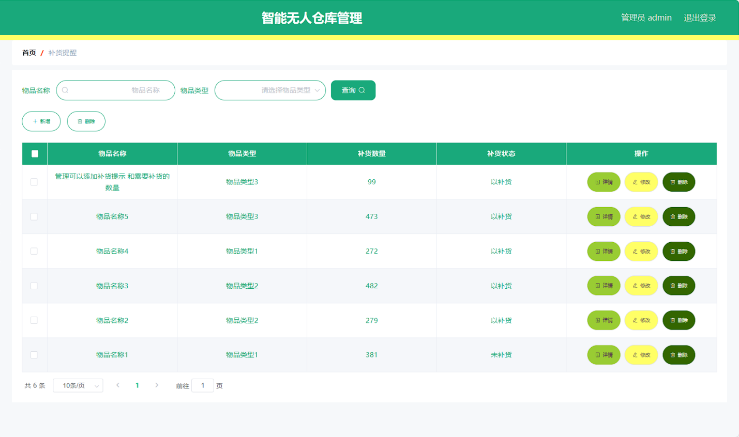
Task: Click the 前往 page number input
Action: (203, 385)
